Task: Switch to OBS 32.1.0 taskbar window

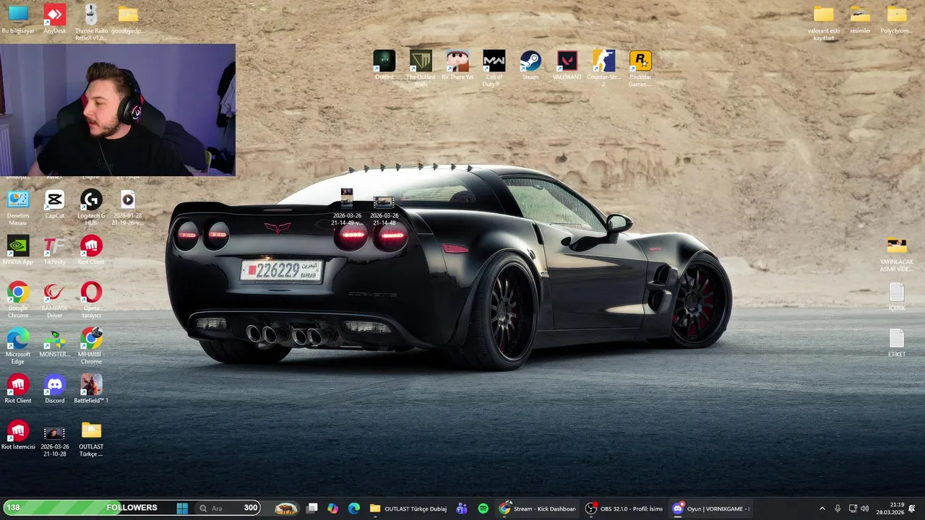Action: pos(624,508)
